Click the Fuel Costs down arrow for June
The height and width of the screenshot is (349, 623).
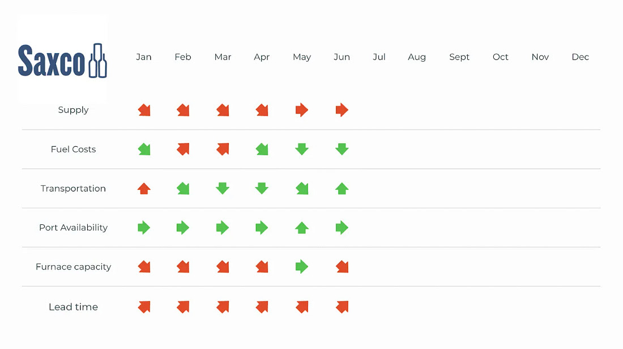pyautogui.click(x=342, y=150)
